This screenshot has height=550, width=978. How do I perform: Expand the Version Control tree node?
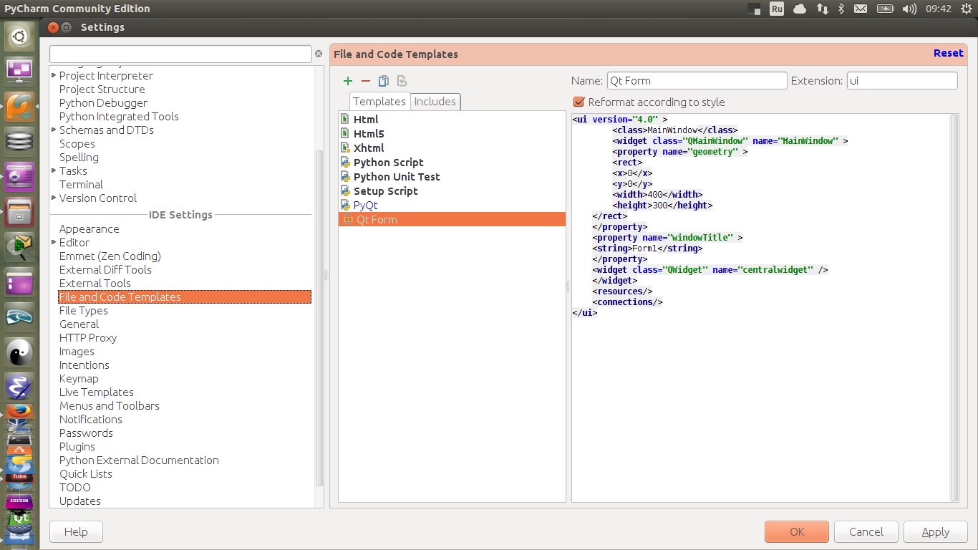pyautogui.click(x=54, y=198)
